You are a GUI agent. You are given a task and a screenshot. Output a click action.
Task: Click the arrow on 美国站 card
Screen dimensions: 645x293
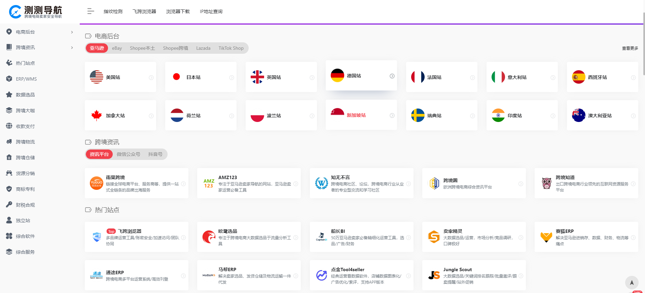point(151,78)
